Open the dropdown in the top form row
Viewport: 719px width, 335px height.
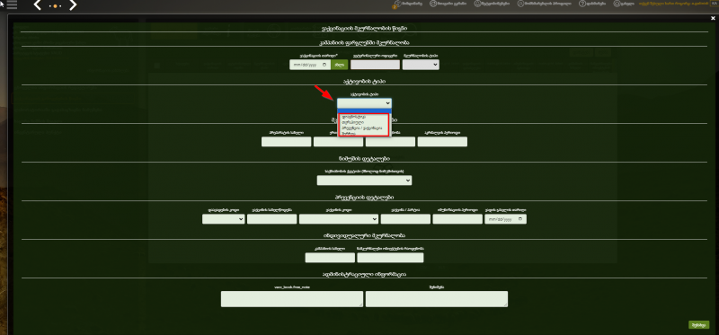point(421,65)
